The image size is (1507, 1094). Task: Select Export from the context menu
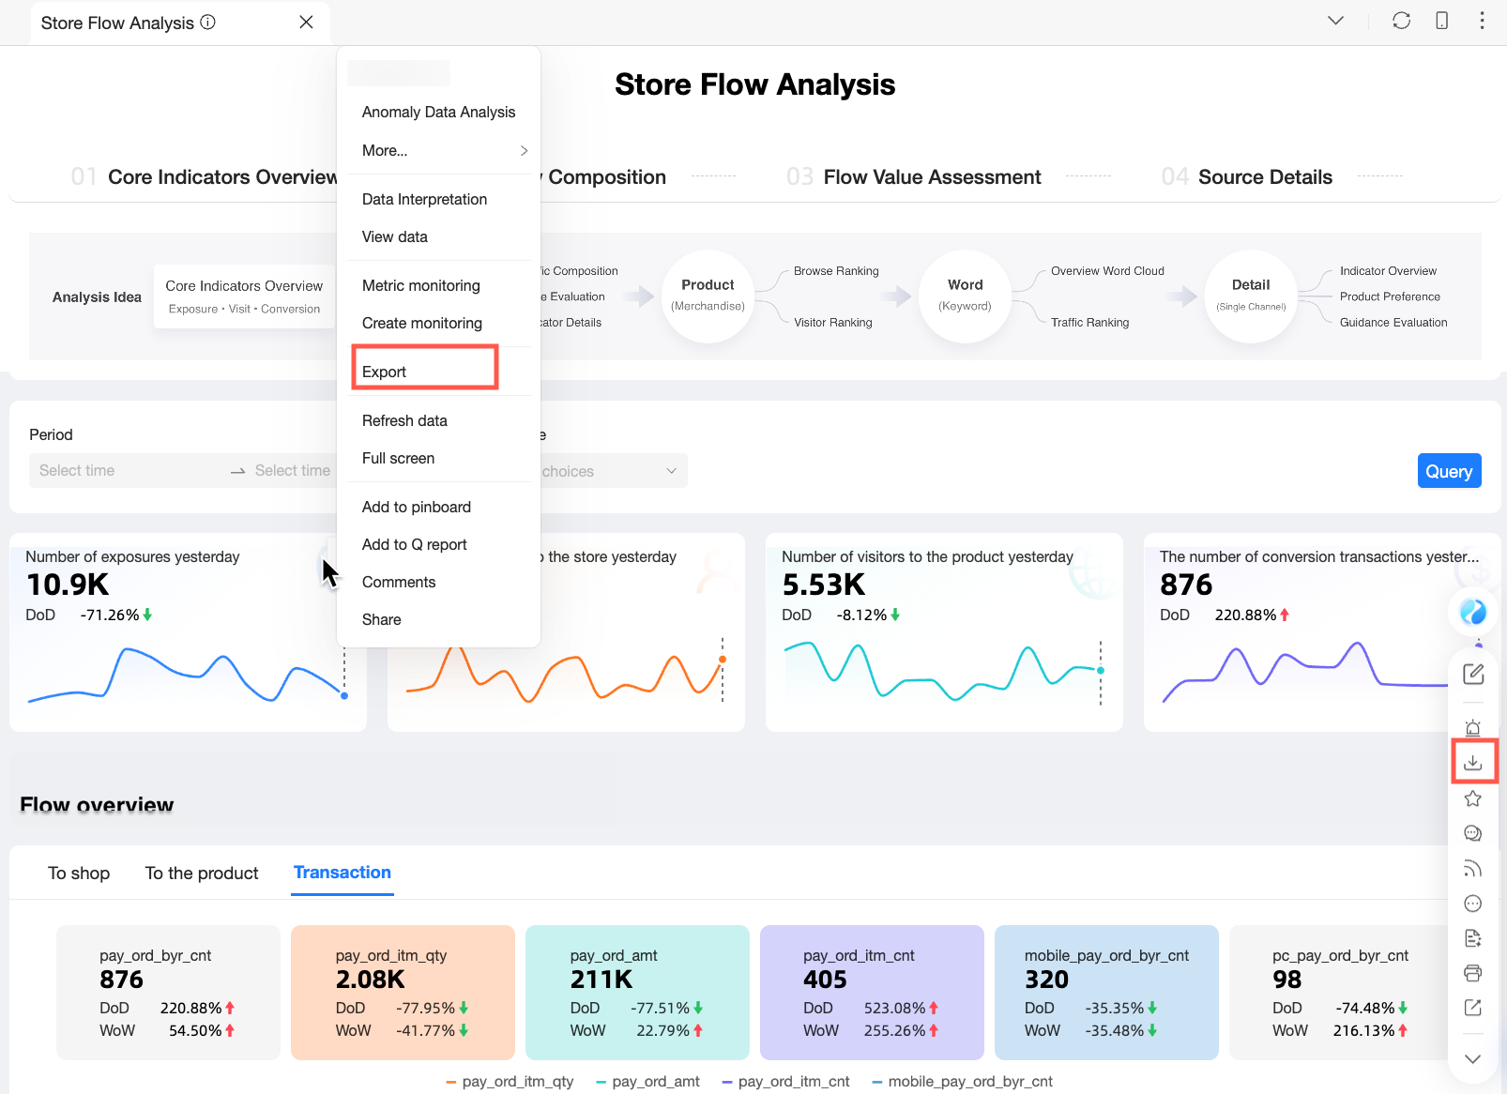click(385, 372)
